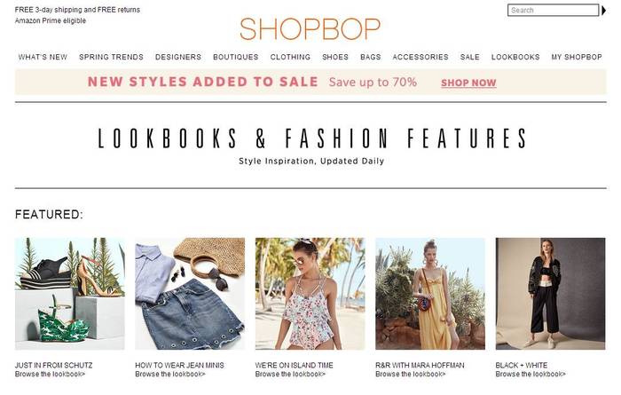
Task: Open Mara Hoffman yellow dress thumbnail
Action: coord(430,294)
